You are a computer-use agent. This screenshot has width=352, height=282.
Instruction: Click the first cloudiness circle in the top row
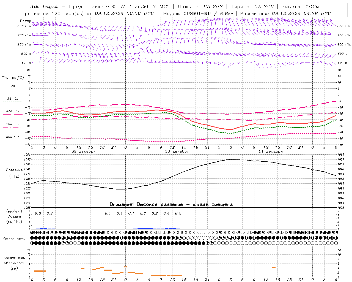click(x=32, y=233)
